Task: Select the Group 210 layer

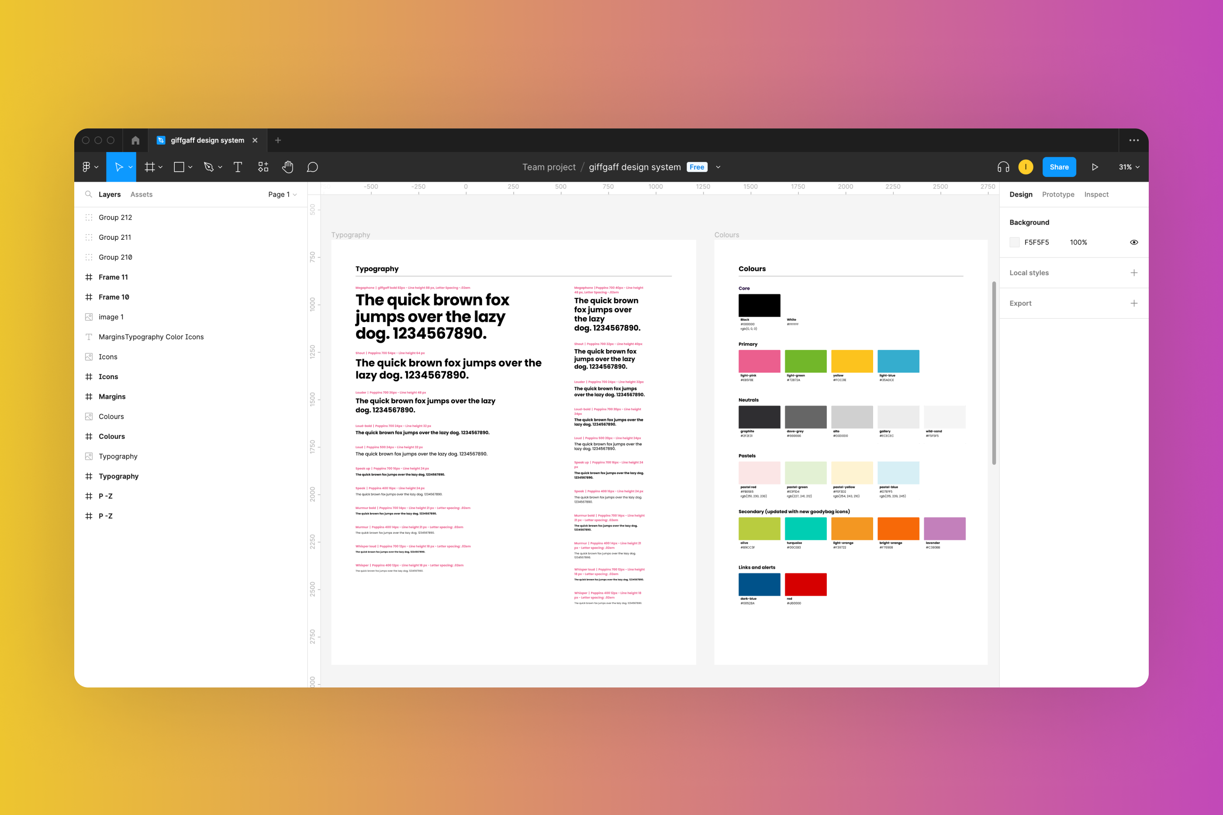Action: point(191,257)
